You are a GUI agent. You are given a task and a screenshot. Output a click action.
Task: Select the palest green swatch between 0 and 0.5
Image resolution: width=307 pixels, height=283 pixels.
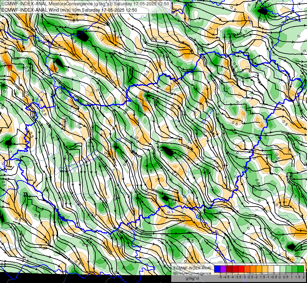tap(283, 269)
